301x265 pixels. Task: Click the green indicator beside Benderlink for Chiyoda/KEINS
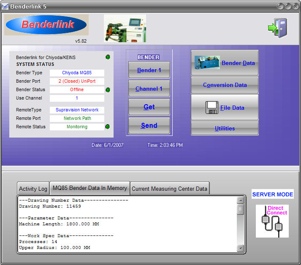click(108, 57)
